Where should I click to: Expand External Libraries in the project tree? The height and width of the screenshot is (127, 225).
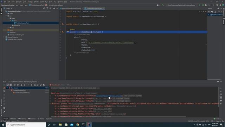pos(4,37)
